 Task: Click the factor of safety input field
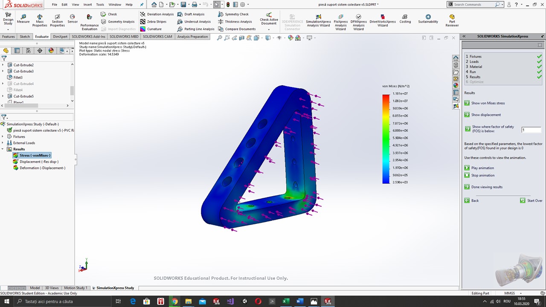click(531, 130)
